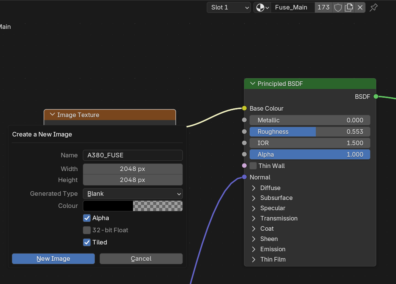Unlink the Fuse_Main material with X icon
This screenshot has width=396, height=284.
point(360,8)
